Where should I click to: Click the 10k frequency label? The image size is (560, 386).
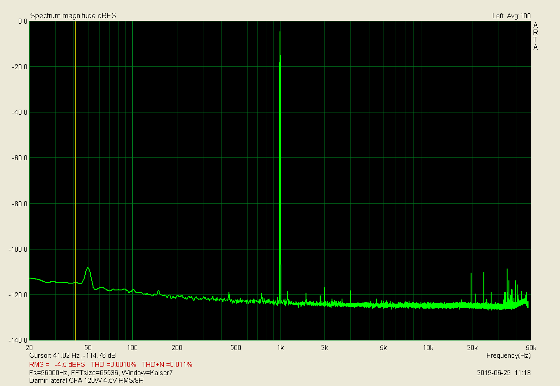(x=428, y=348)
